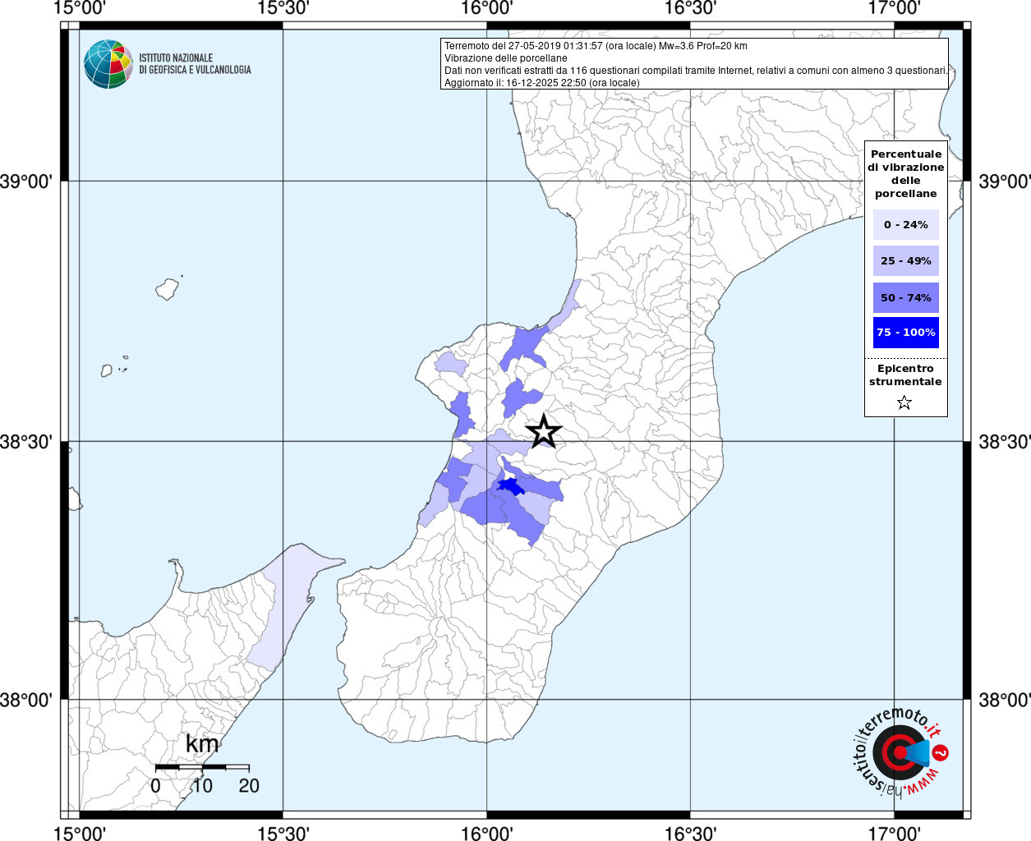The image size is (1031, 841).
Task: Click the 'Istituto Nazionale di Geofisica e Vulcanologia' text
Action: click(195, 64)
